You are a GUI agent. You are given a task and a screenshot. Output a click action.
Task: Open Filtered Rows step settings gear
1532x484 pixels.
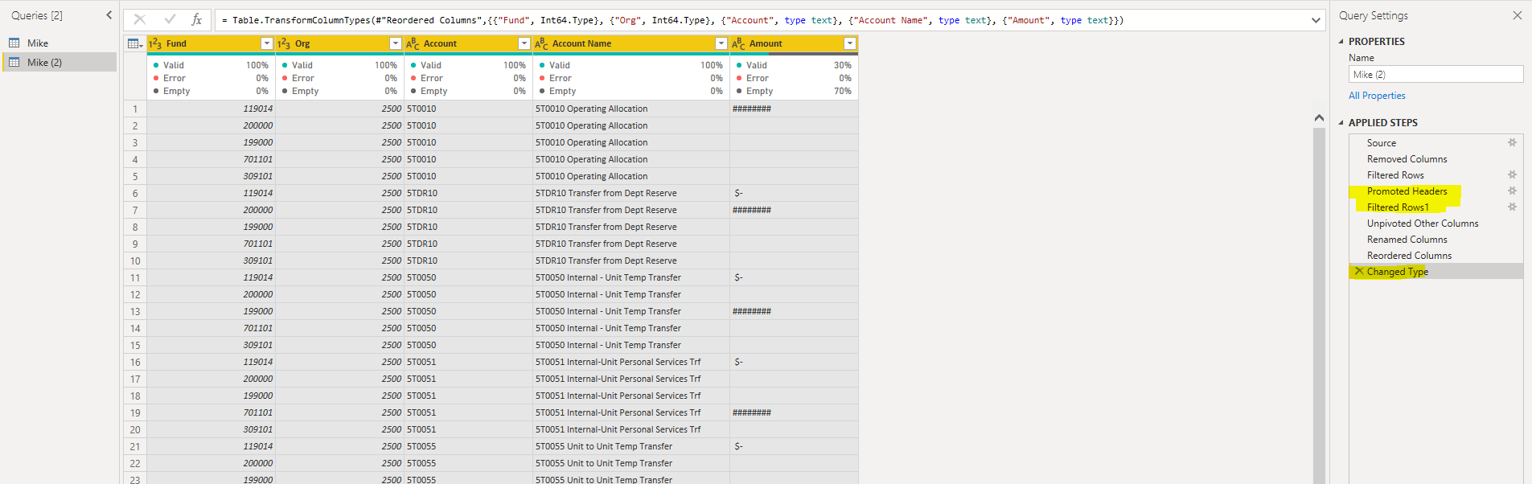pyautogui.click(x=1512, y=174)
